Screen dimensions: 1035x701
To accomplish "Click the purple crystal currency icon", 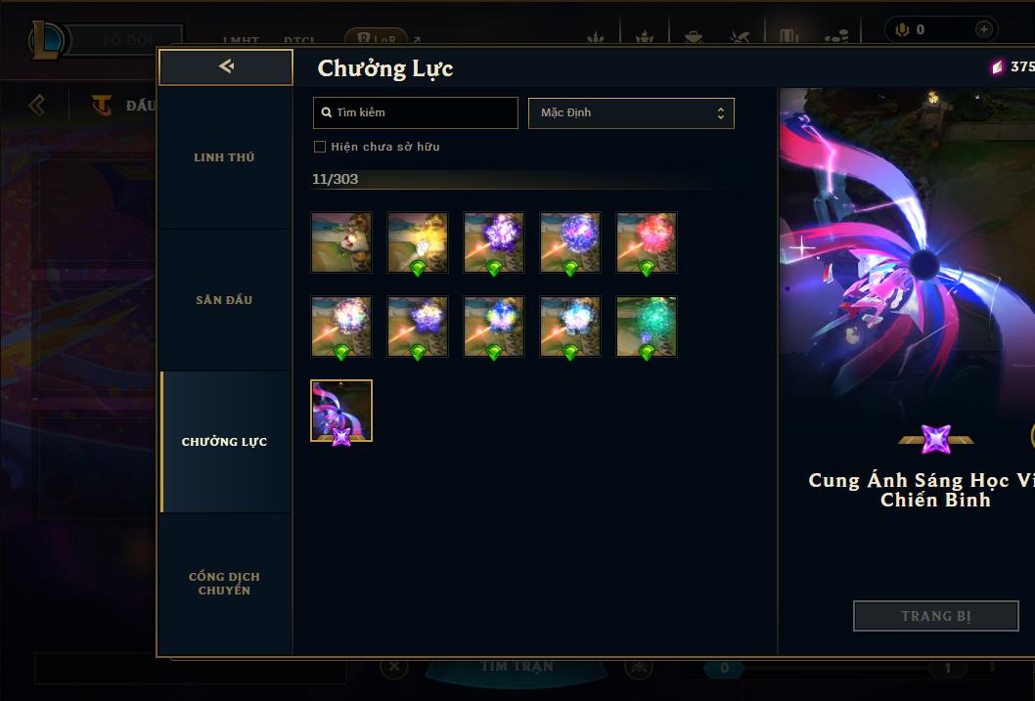I will coord(997,66).
